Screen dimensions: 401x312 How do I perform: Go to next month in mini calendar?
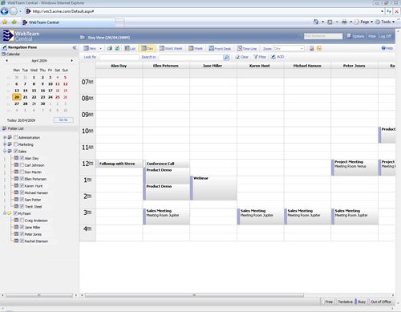pos(72,61)
